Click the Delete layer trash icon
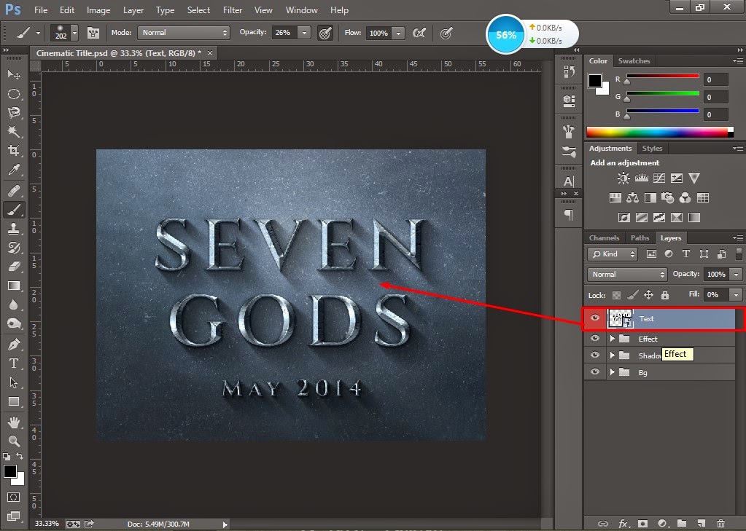 click(x=720, y=524)
